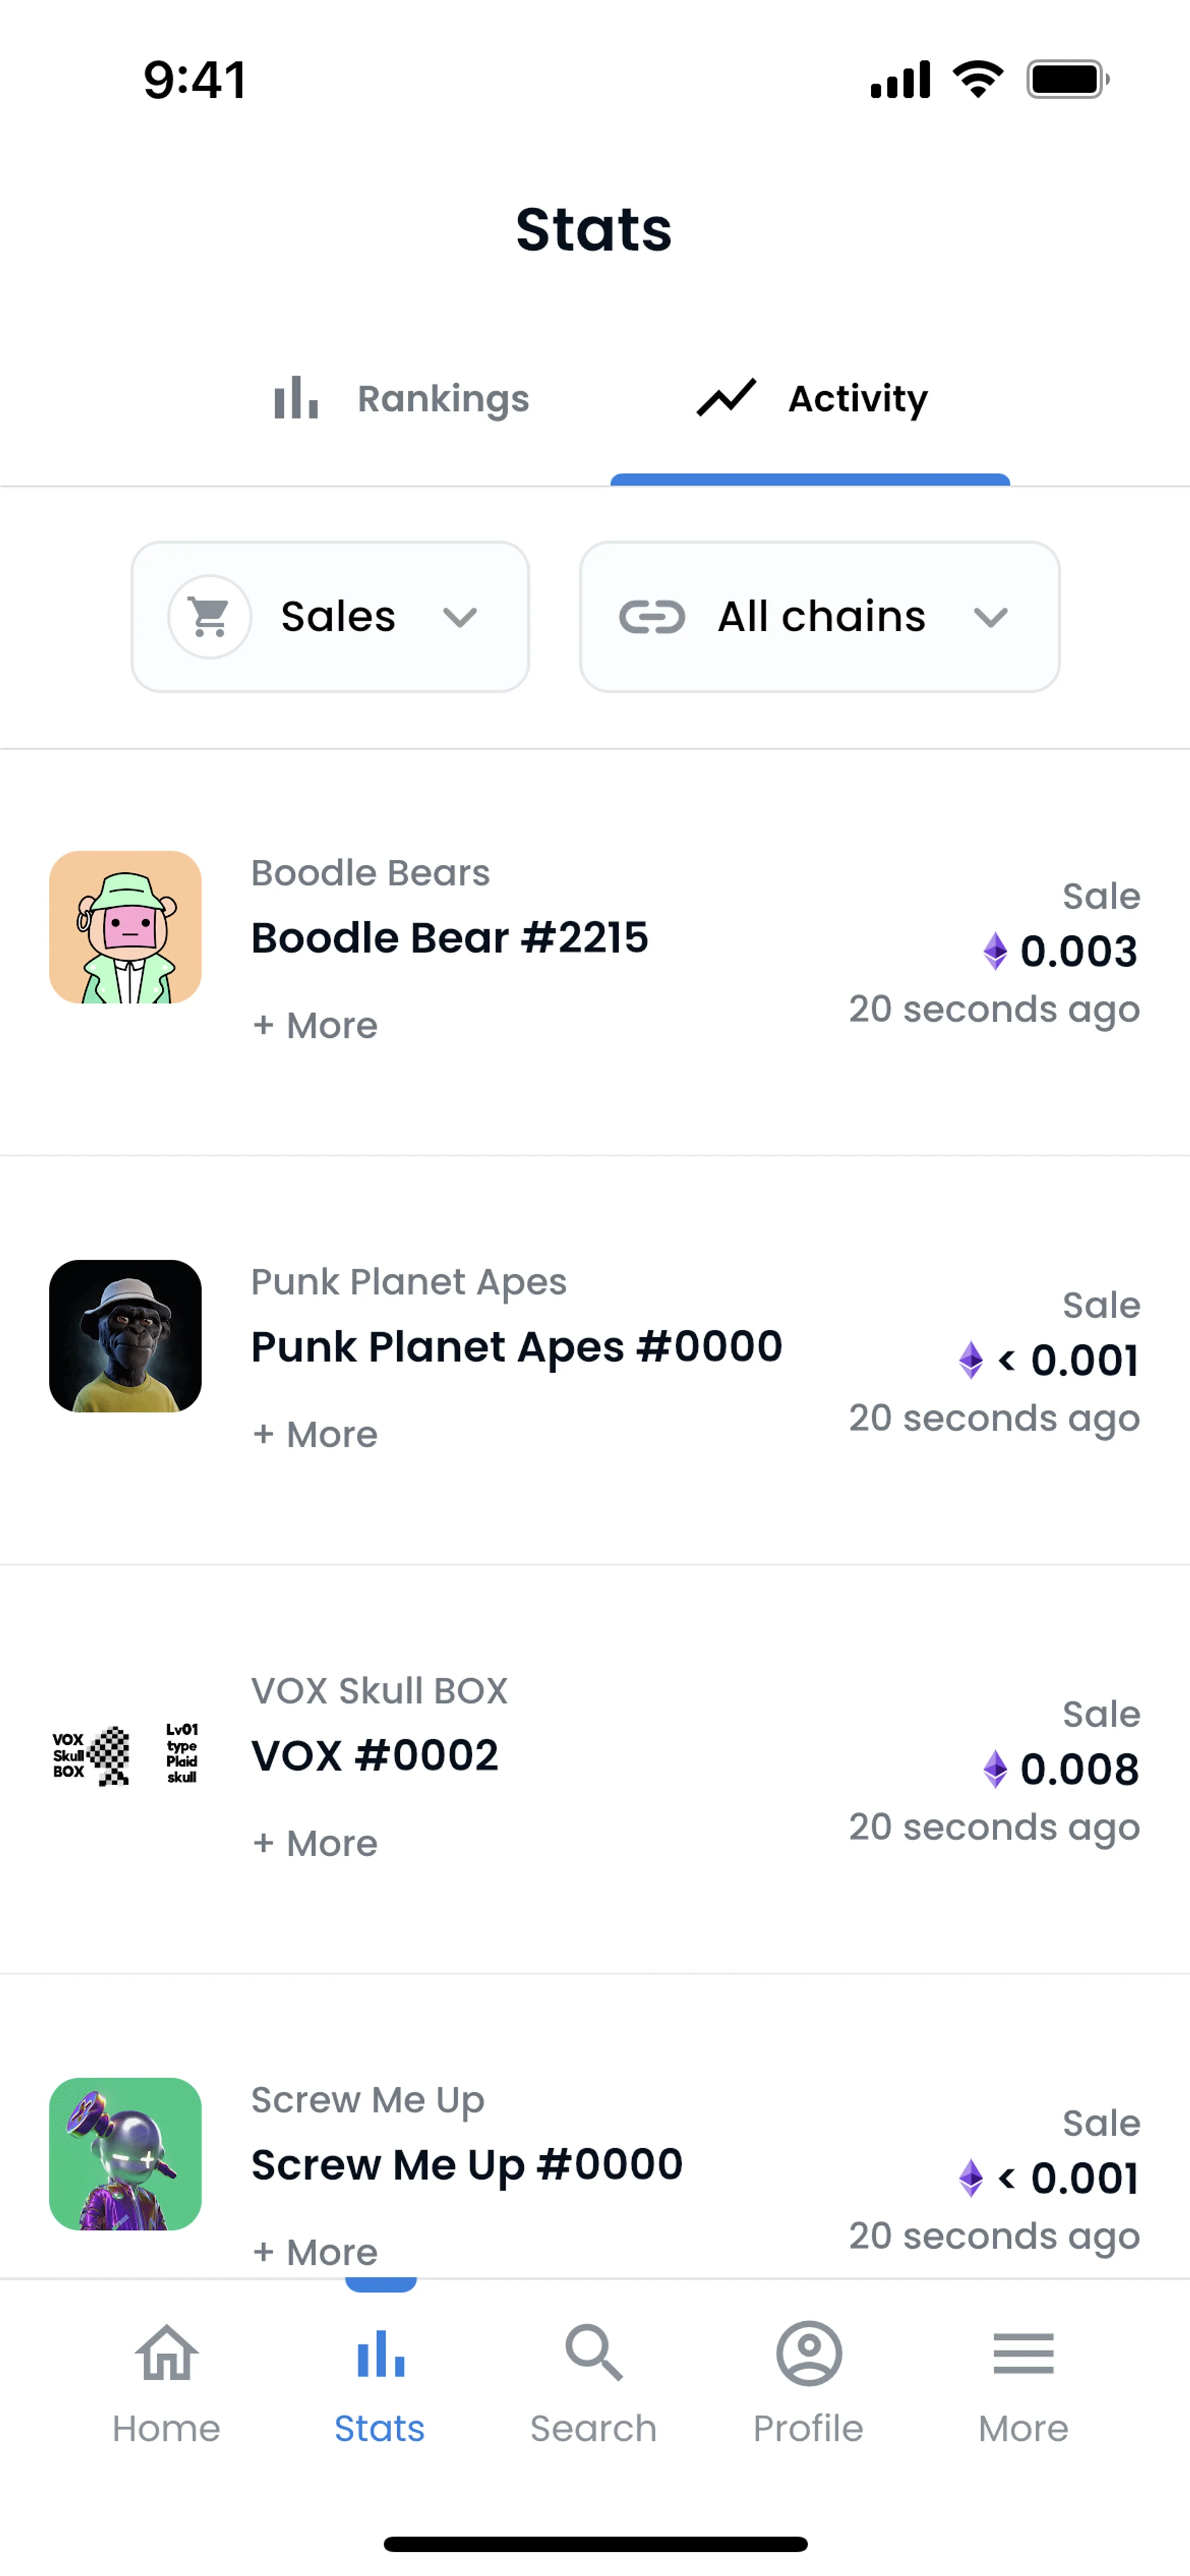The width and height of the screenshot is (1190, 2576).
Task: Go to the Profile tab icon
Action: tap(808, 2353)
